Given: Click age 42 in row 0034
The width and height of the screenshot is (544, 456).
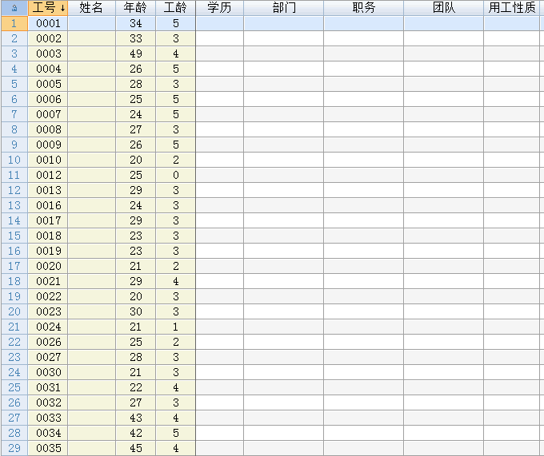Looking at the screenshot, I should [x=136, y=433].
